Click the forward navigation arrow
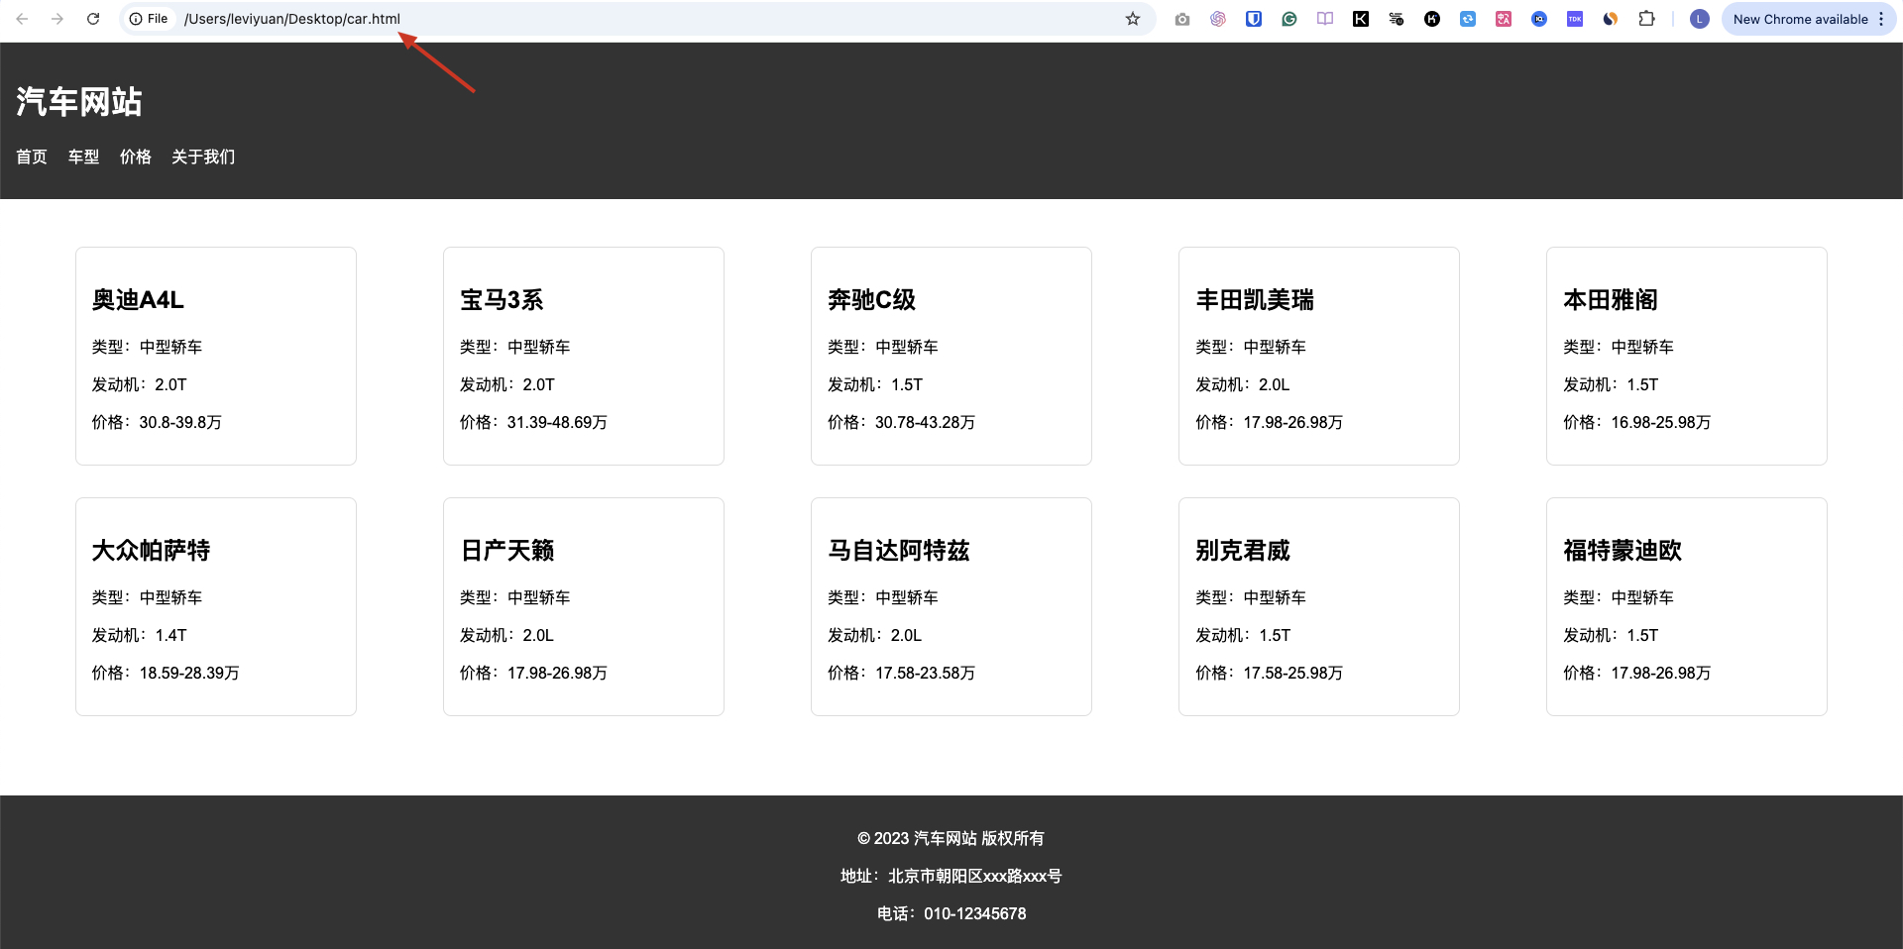The image size is (1903, 949). click(x=57, y=19)
